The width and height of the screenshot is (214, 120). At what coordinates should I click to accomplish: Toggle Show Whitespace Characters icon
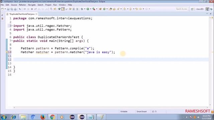(77, 9)
